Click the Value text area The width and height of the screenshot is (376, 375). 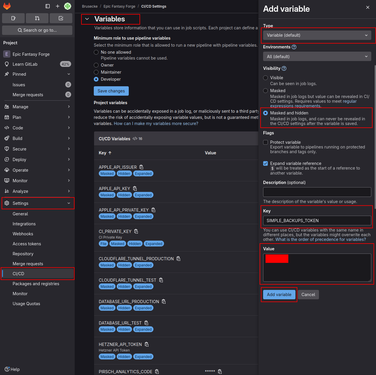pyautogui.click(x=317, y=268)
